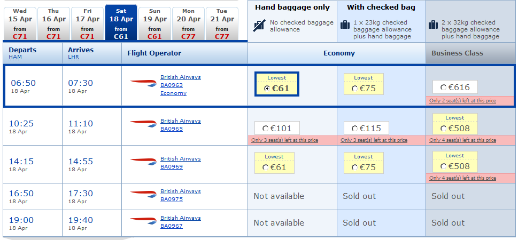
Task: Select €101 hand baggage fare for 10:25 flight
Action: [266, 129]
